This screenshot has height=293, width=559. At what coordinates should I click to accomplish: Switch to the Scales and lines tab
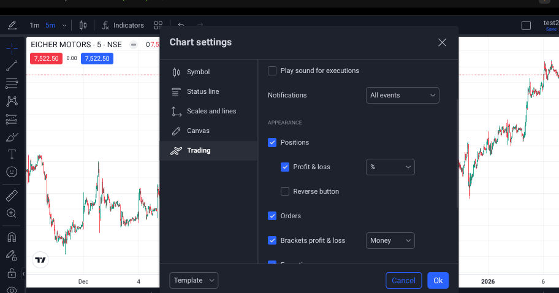211,111
